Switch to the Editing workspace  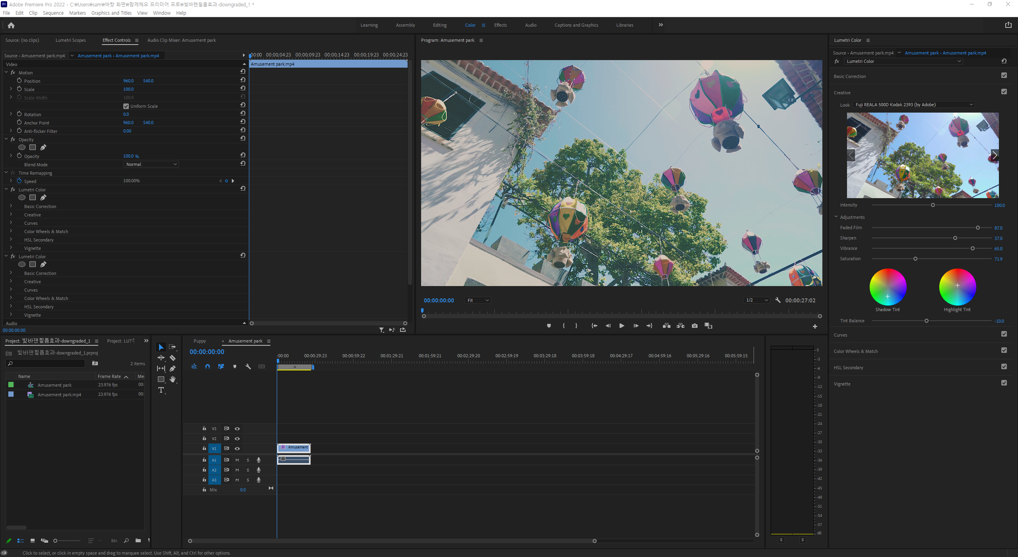click(439, 25)
